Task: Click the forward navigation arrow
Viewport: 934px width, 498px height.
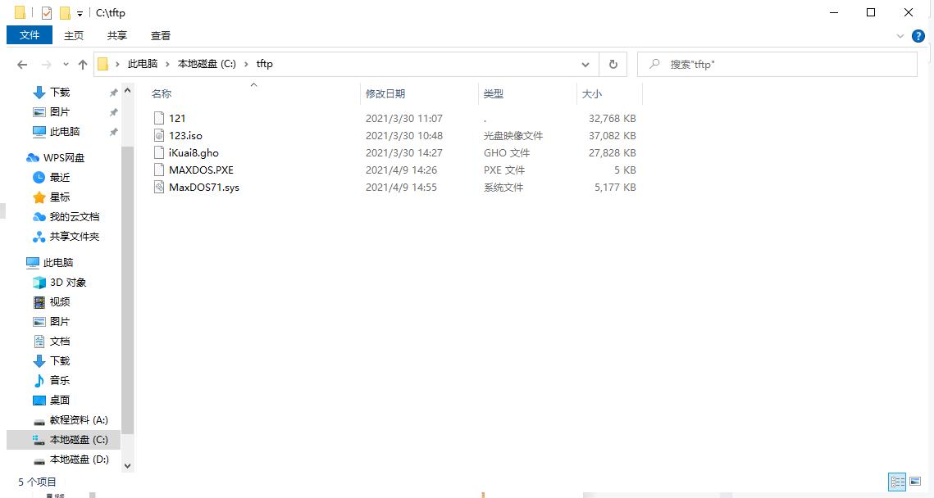Action: 45,64
